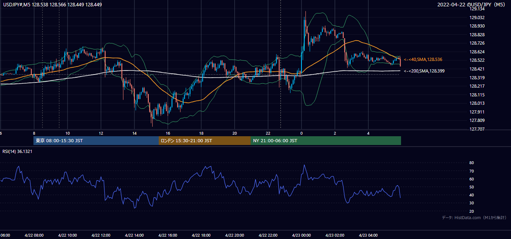Click price axis value 127.707
511x239 pixels.
point(477,129)
